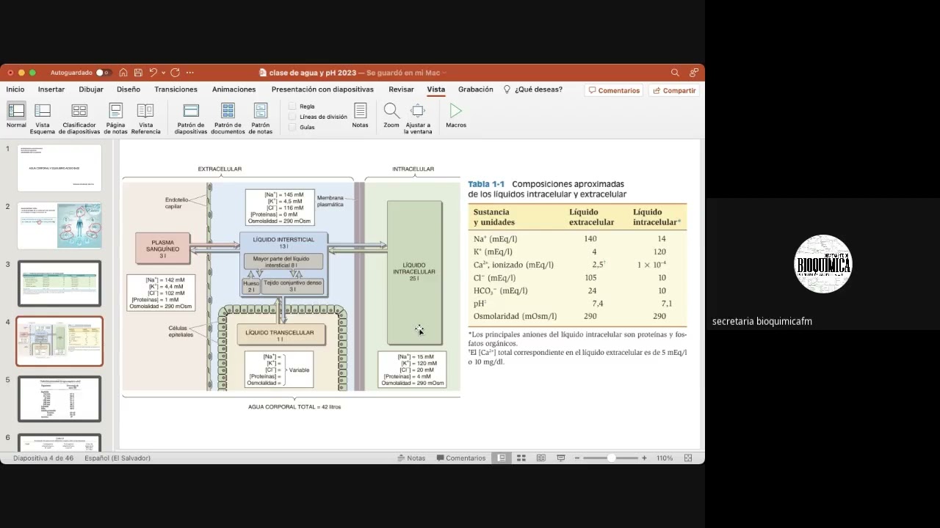Open the Zoom magnifier dialog
The height and width of the screenshot is (528, 940).
point(391,116)
